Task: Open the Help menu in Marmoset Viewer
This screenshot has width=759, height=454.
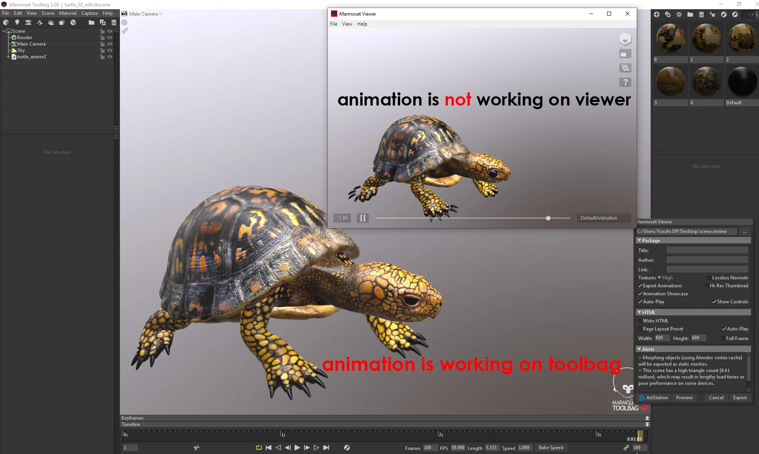Action: pyautogui.click(x=362, y=24)
